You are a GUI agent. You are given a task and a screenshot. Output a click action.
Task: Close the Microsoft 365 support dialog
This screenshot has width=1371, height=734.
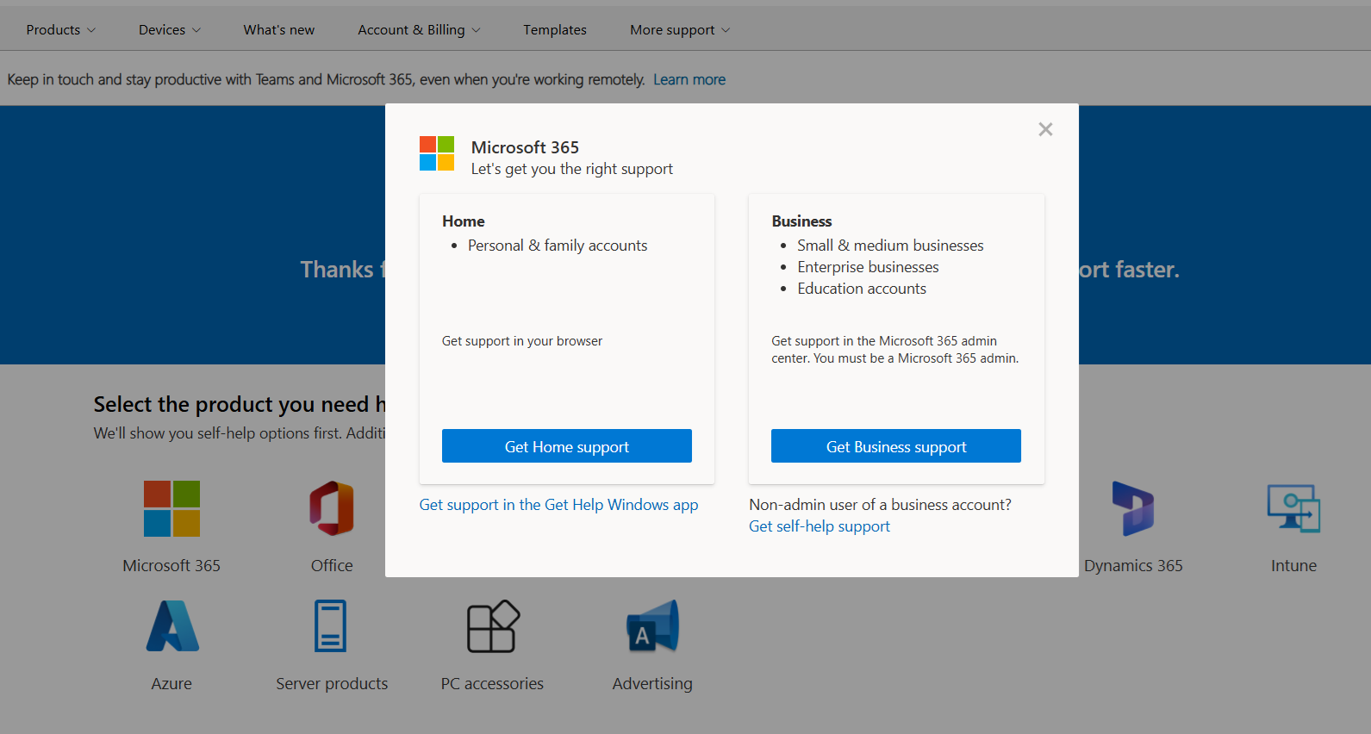pyautogui.click(x=1045, y=129)
